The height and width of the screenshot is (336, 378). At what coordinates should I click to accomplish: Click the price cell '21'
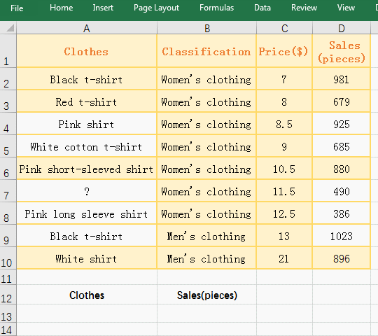point(284,258)
